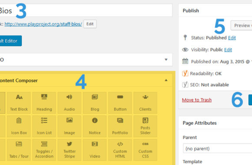252x165 pixels.
Task: Insert the Blog element
Action: point(95,103)
